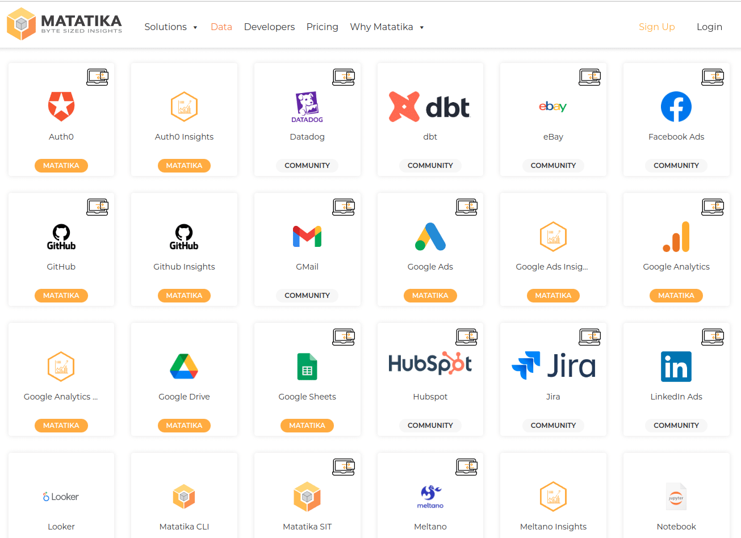Click the Google Sheets green icon

(307, 367)
